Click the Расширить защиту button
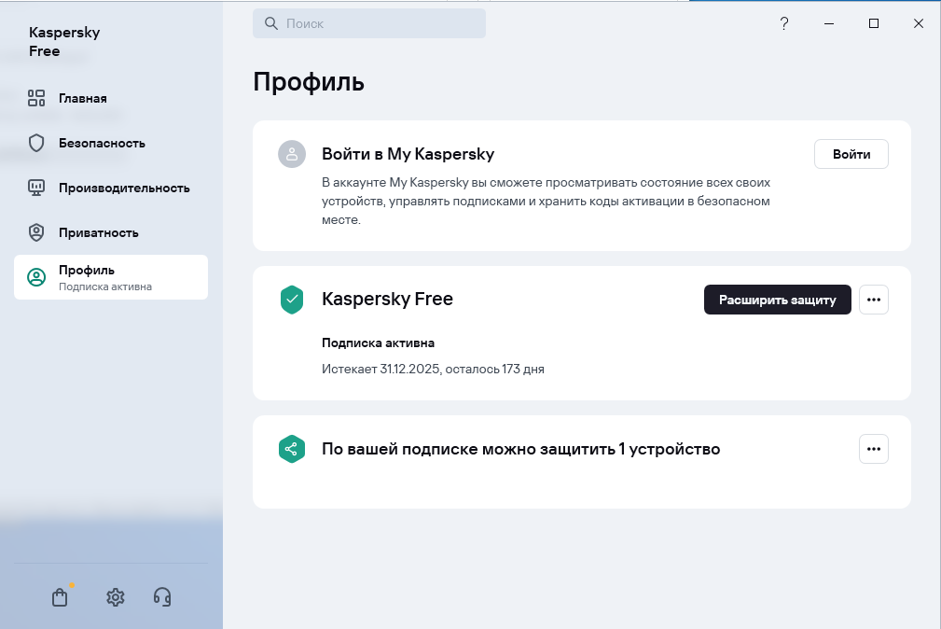Screen dimensions: 941x629 pyautogui.click(x=778, y=300)
